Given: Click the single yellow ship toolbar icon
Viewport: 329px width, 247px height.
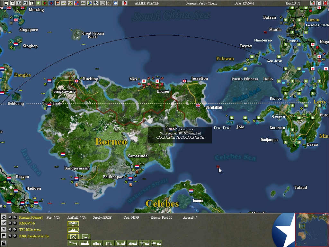Looking at the screenshot, I should (x=64, y=3).
